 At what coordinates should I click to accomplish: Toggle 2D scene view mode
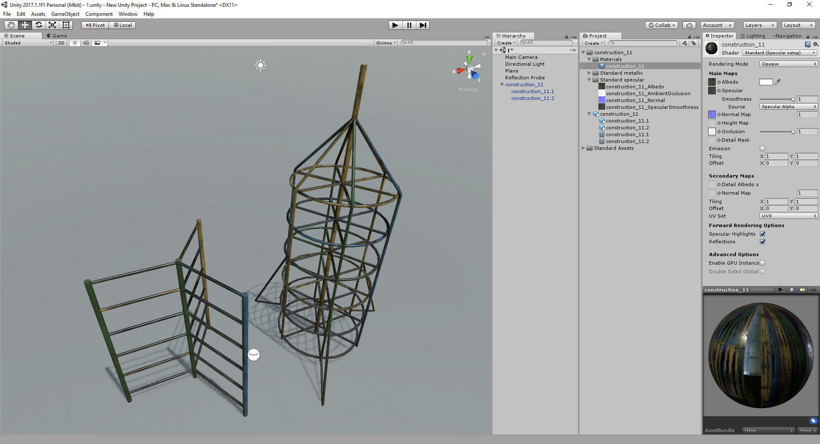[x=61, y=43]
